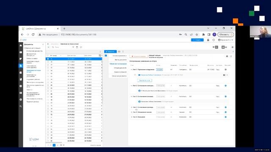The width and height of the screenshot is (271, 152).
Task: Click the red-outlined cancel route button
Action: pos(139,56)
